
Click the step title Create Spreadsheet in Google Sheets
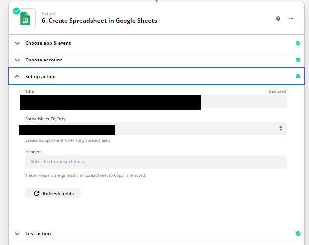tap(99, 21)
